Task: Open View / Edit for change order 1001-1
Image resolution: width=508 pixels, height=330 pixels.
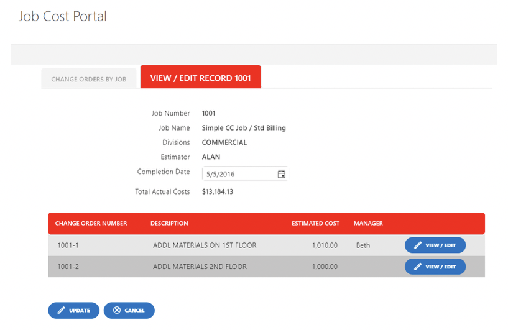Action: tap(435, 245)
